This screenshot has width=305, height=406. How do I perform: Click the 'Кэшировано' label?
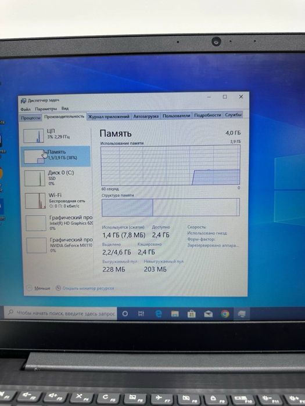point(149,244)
